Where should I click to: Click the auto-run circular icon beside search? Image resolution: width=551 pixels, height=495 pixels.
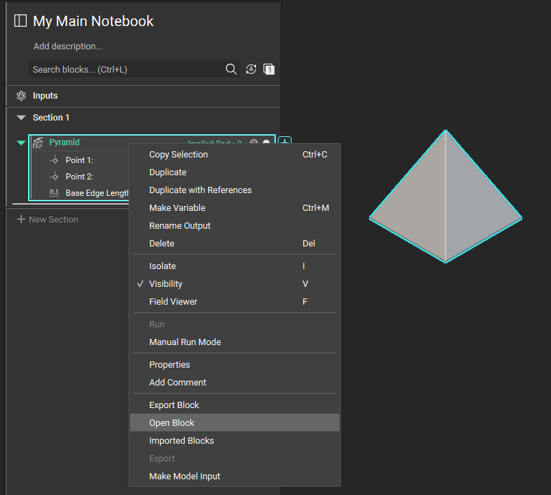point(251,69)
